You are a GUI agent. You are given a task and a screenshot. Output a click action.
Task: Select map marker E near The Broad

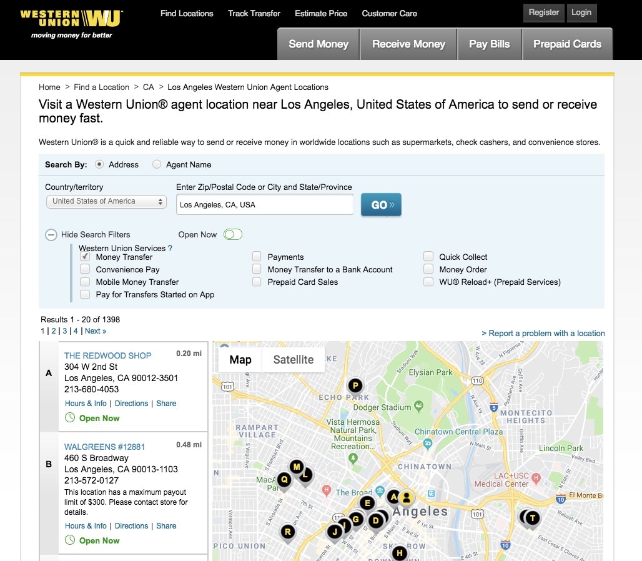click(368, 503)
